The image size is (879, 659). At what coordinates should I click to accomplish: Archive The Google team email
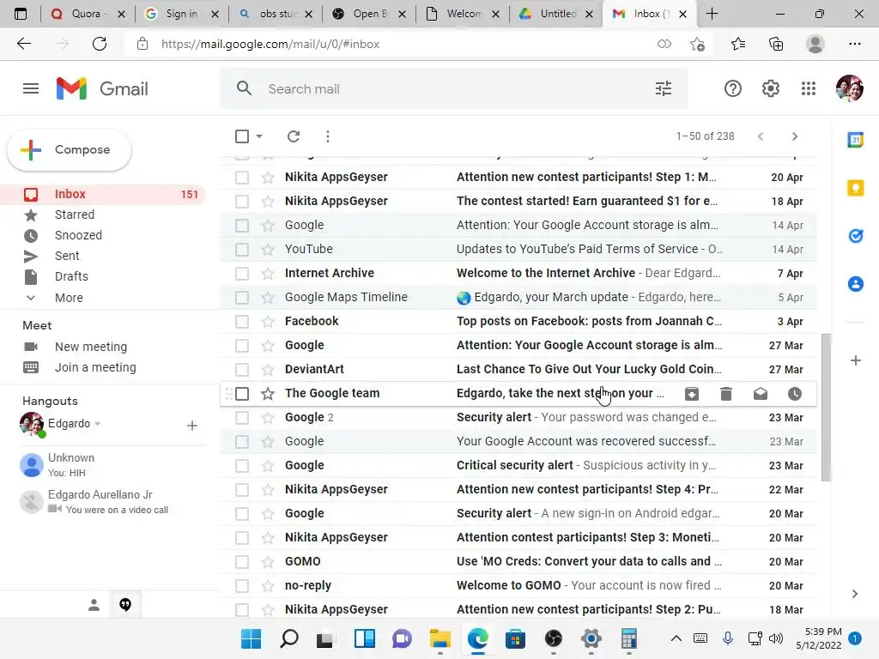tap(692, 394)
